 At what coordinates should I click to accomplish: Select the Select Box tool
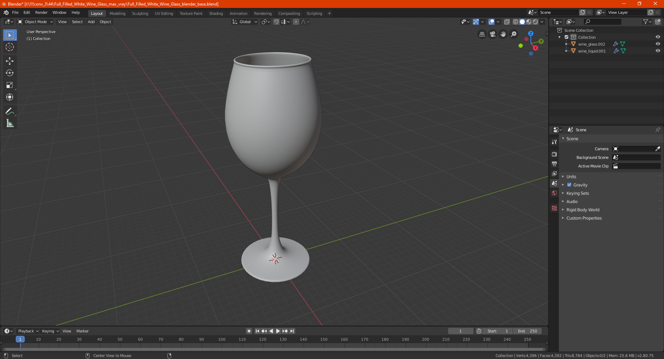click(10, 35)
